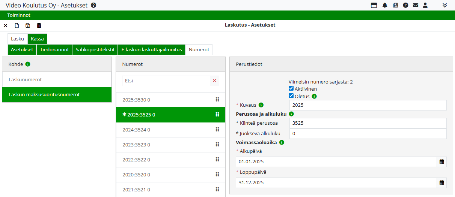Open the Alkupäivä calendar picker

point(442,162)
